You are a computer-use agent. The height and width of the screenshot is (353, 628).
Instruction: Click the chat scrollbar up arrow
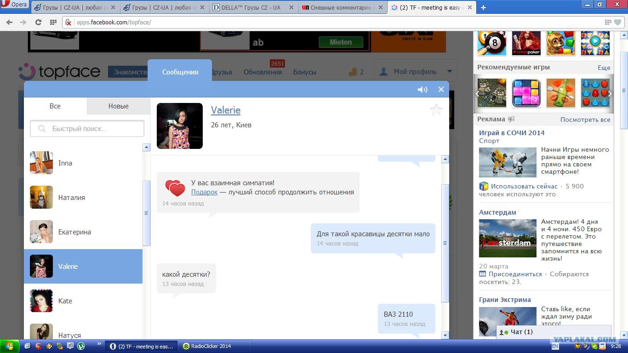445,159
